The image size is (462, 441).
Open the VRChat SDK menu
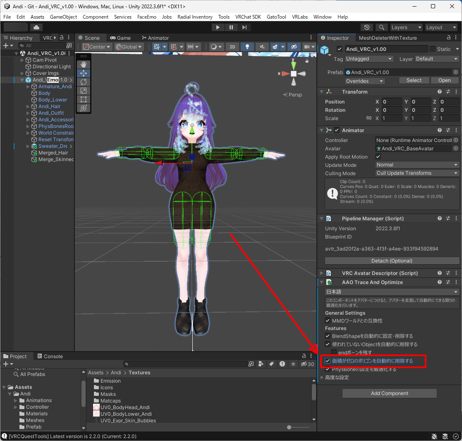click(x=248, y=17)
